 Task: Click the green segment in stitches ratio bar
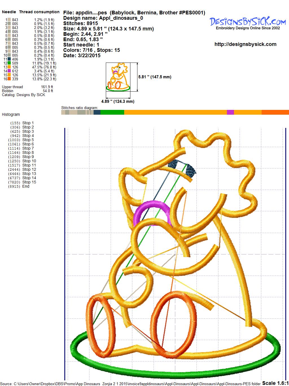(x=112, y=112)
